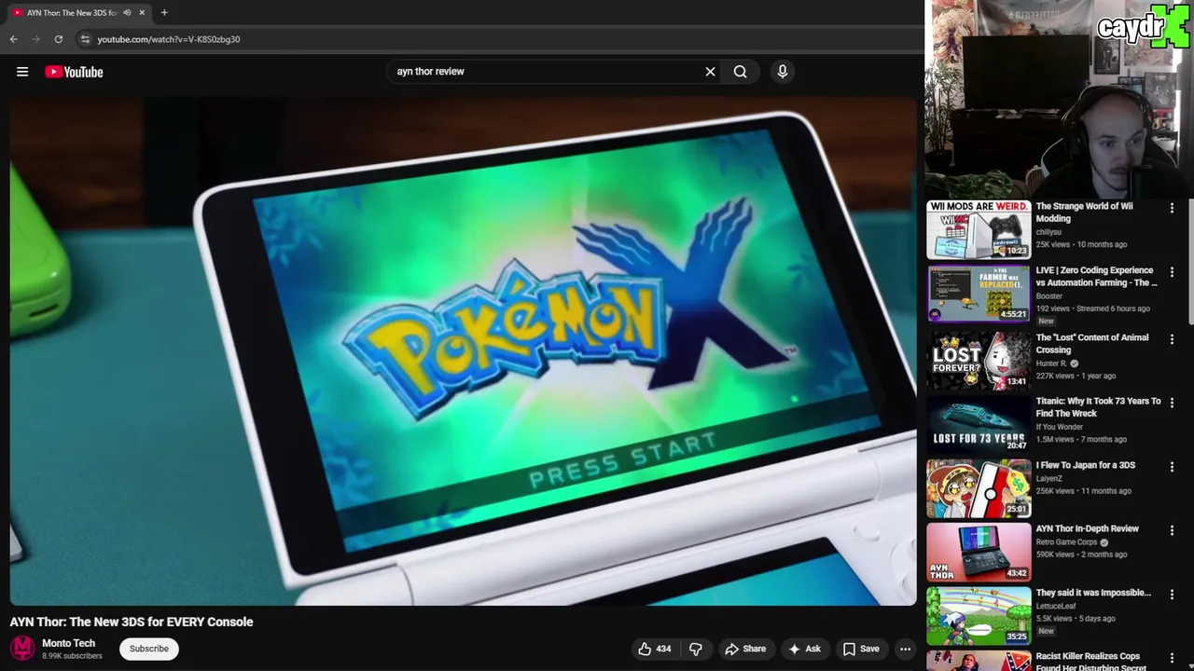Click the Subscribe button

click(x=149, y=649)
